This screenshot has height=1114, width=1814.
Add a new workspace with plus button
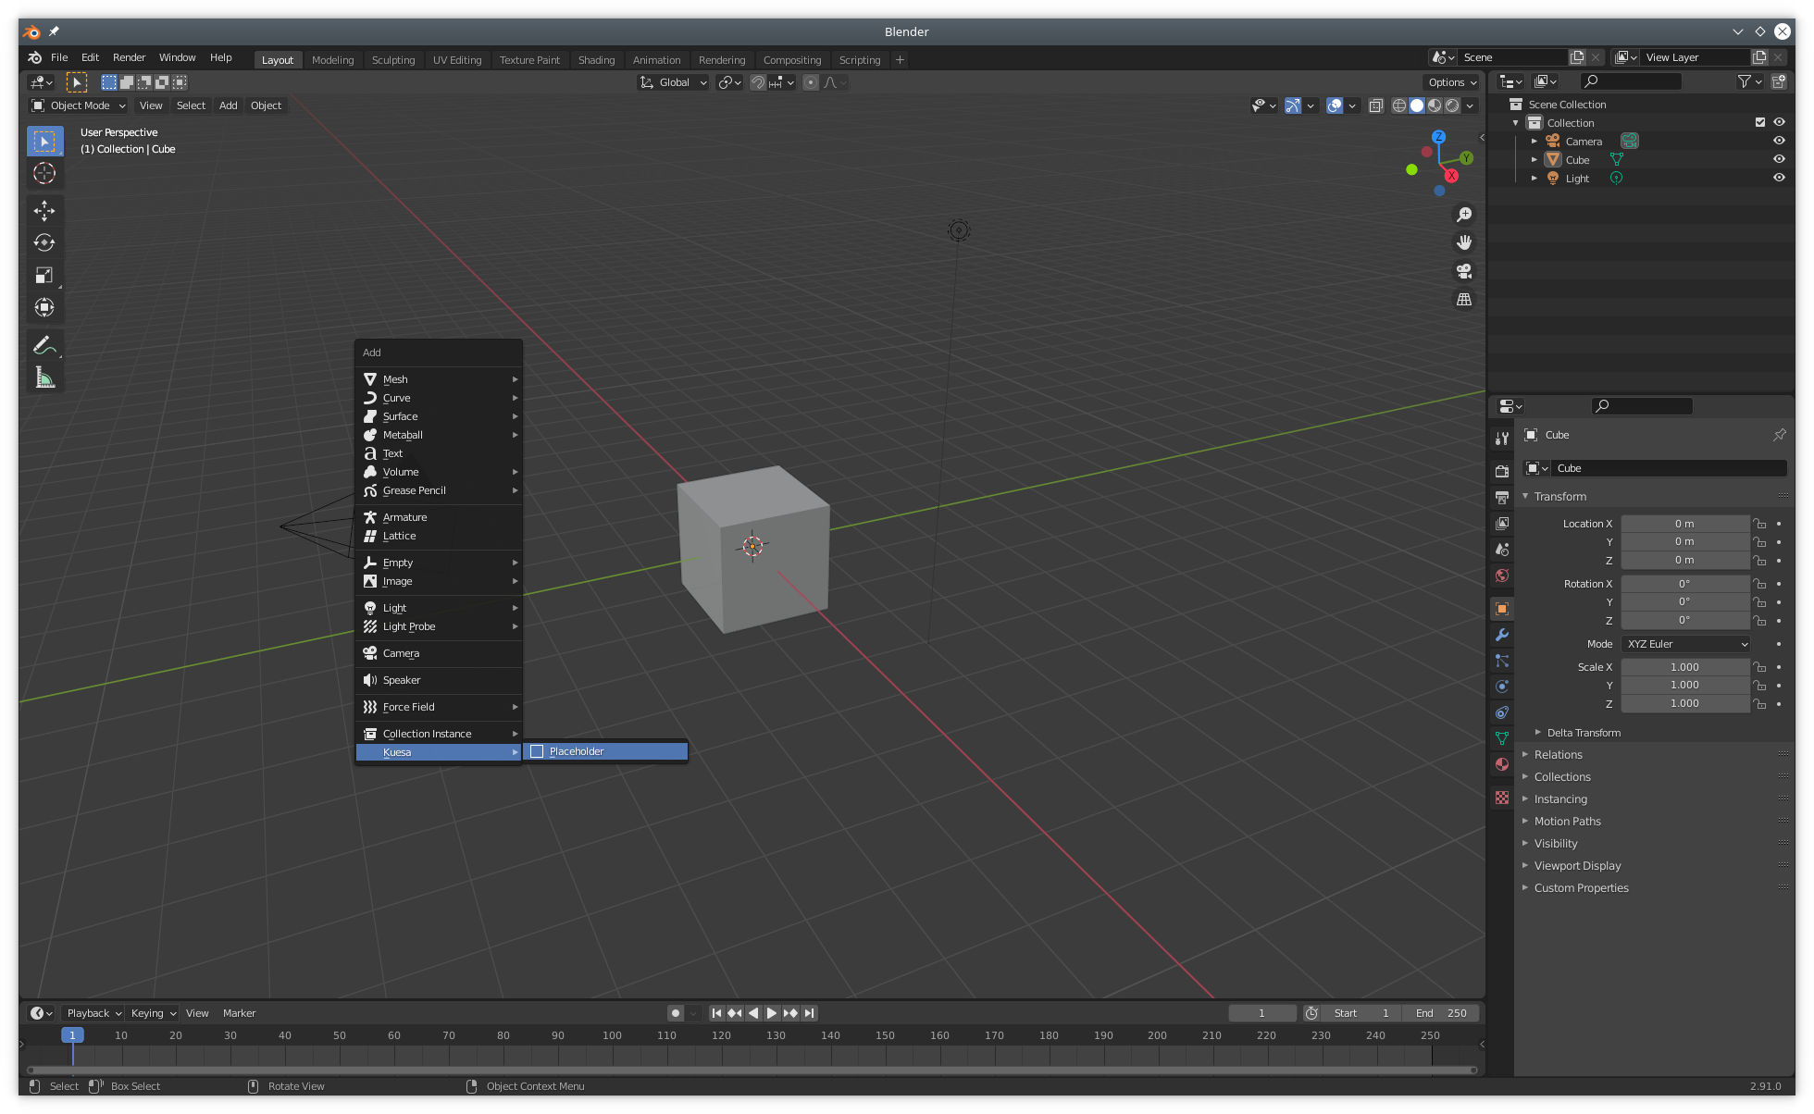coord(900,60)
